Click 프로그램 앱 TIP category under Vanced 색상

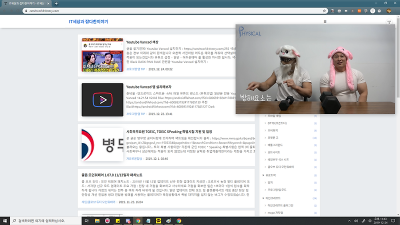coord(135,69)
